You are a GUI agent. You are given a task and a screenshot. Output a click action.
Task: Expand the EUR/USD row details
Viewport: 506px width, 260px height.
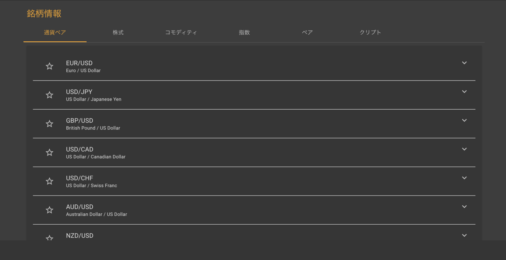[464, 63]
